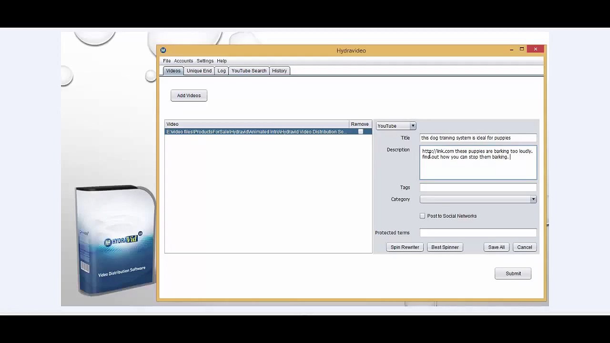Click inside the Description text area

click(x=478, y=163)
